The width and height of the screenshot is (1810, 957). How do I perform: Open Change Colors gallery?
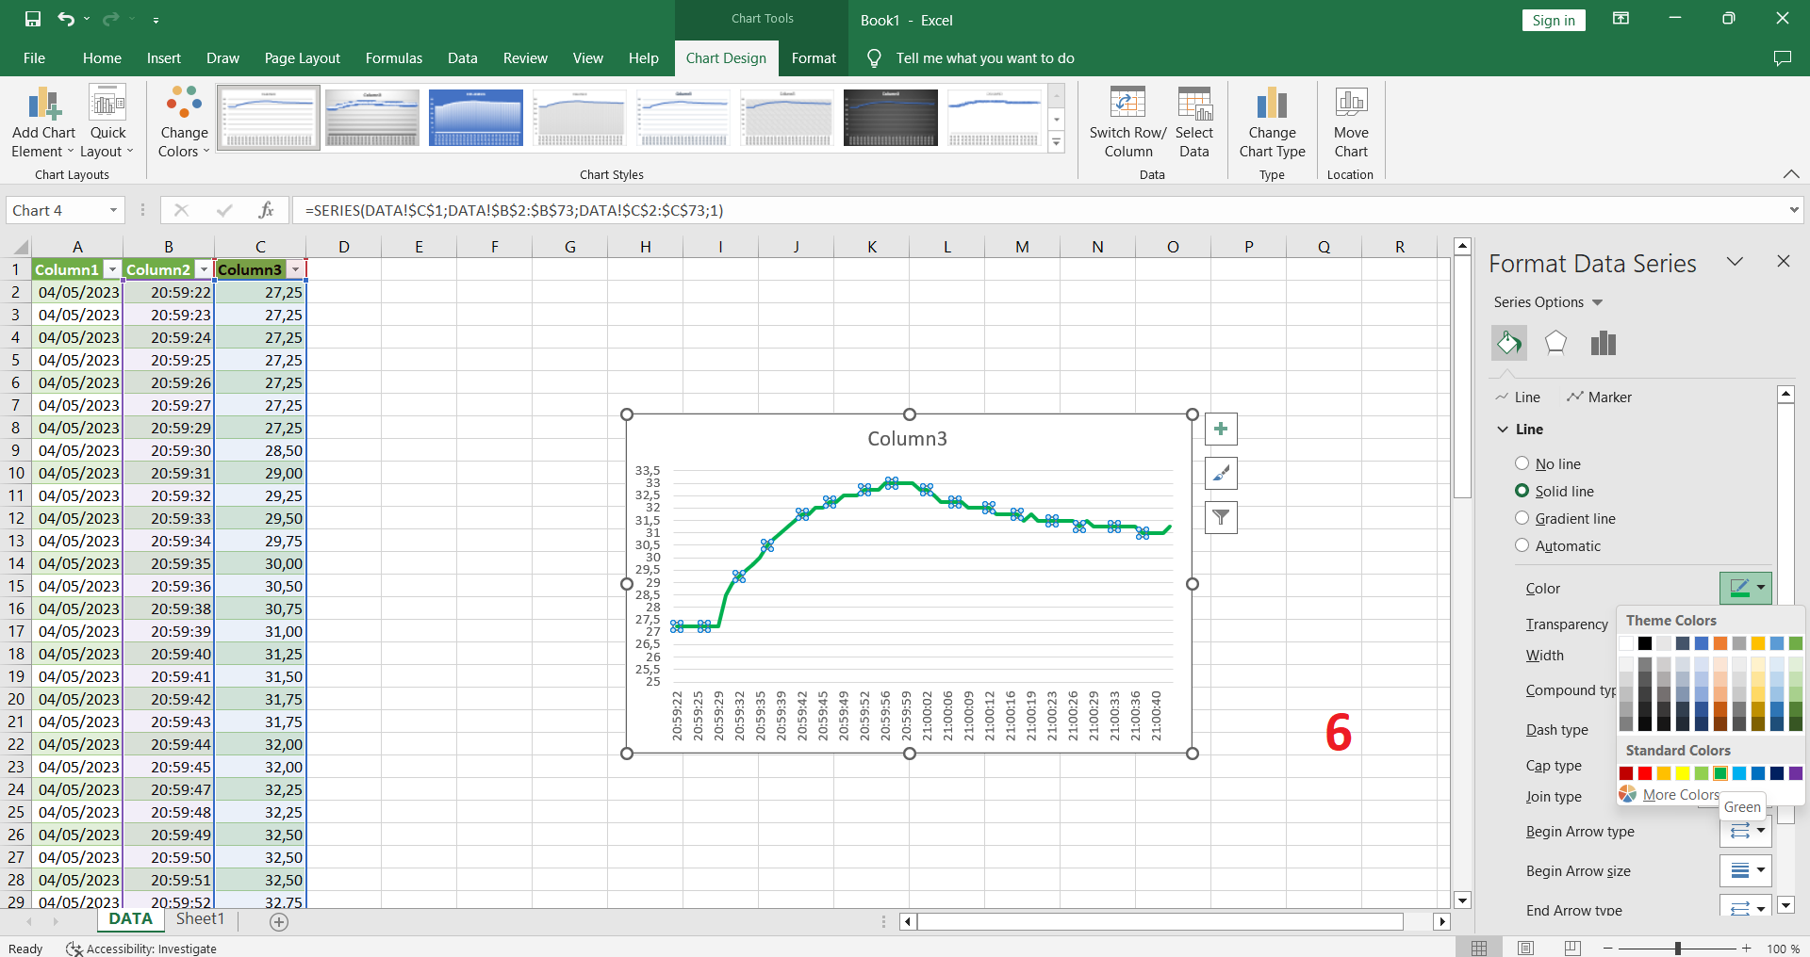[x=182, y=121]
